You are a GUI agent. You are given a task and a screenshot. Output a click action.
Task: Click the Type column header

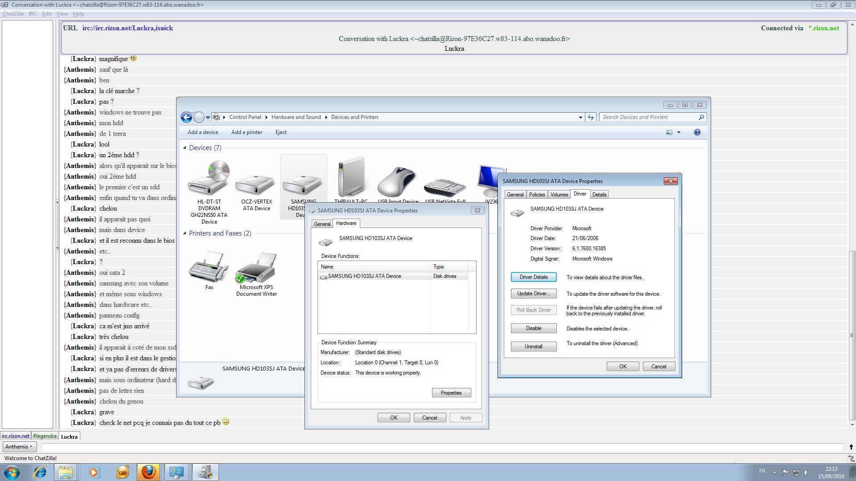pyautogui.click(x=449, y=267)
